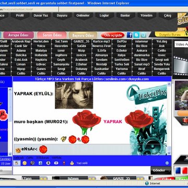
Task: Open the Profil menu
Action: click(20, 16)
